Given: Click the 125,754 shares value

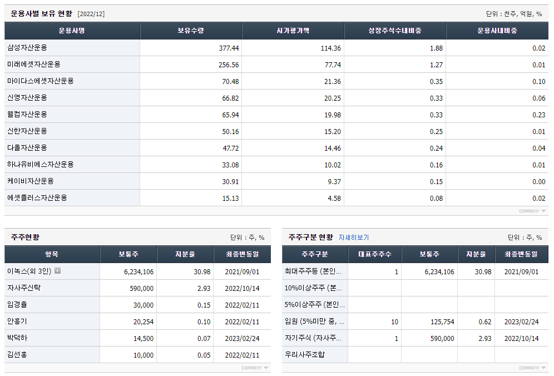Looking at the screenshot, I should (x=442, y=322).
